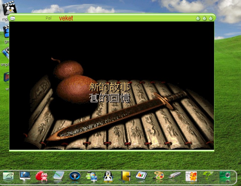Viewport: 241px width, 186px height.
Task: Open the gmplayer clapperboard desktop icon
Action: click(6, 32)
